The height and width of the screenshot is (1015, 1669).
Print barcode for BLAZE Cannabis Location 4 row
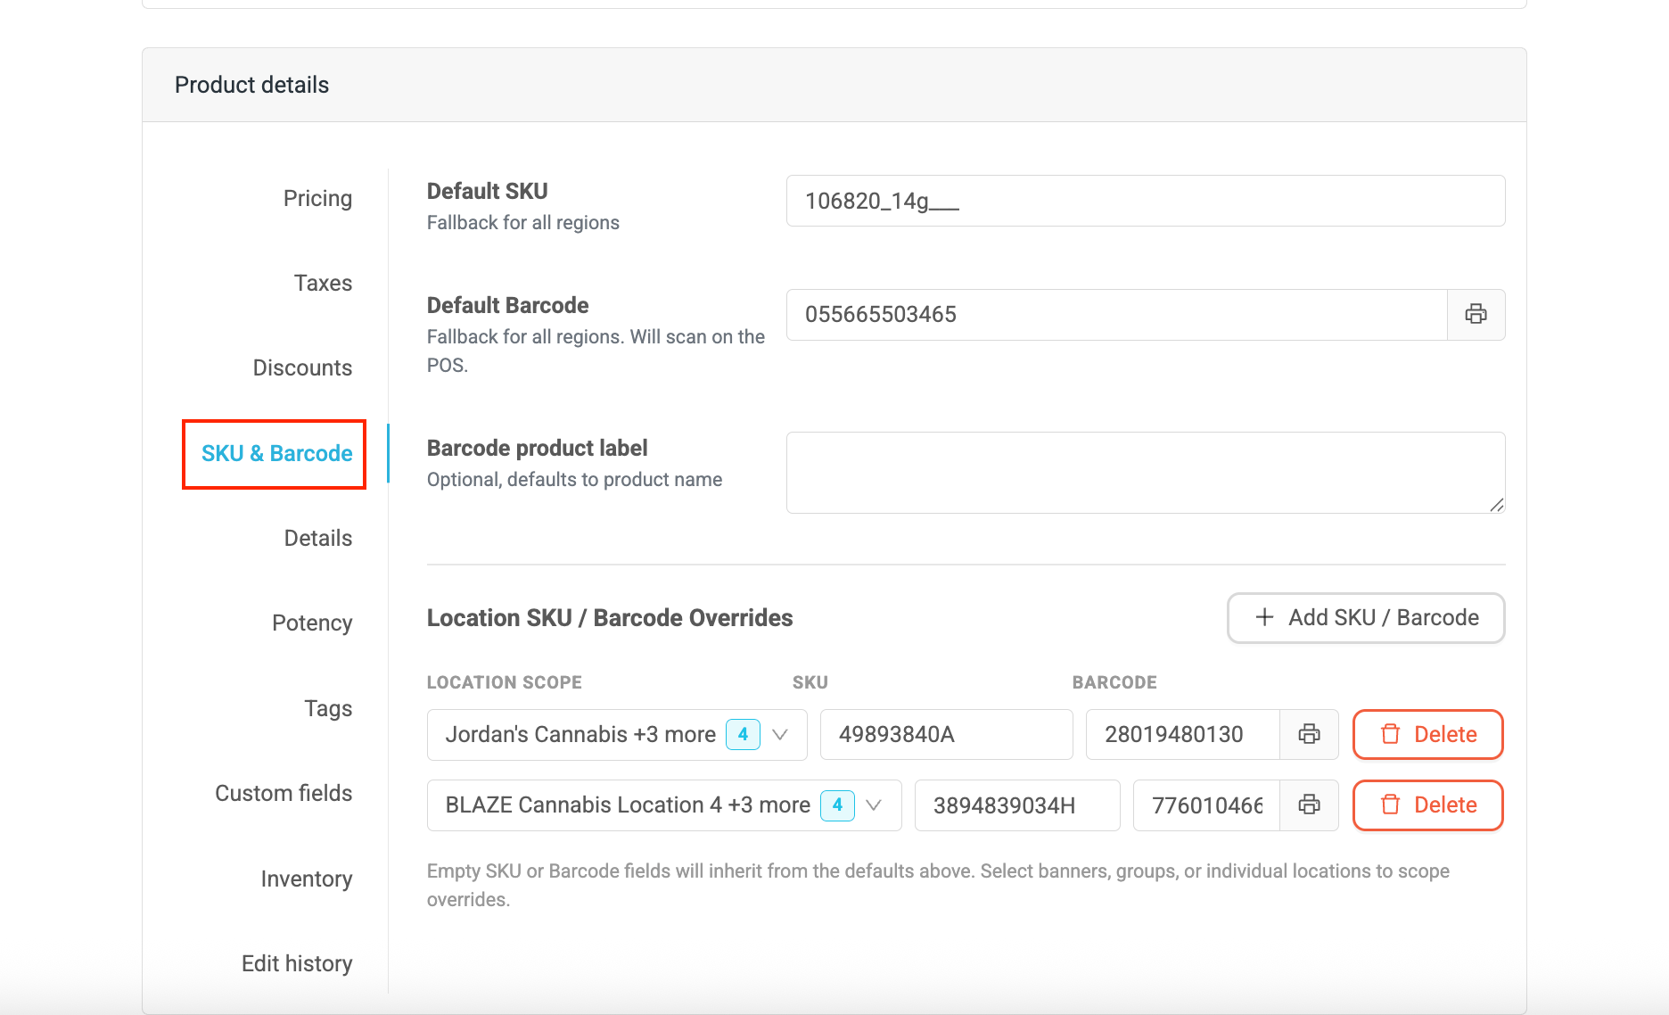(x=1309, y=805)
